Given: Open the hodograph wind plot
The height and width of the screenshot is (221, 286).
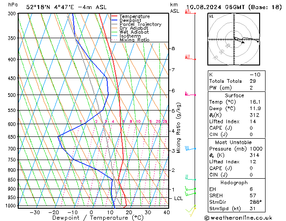Looking at the screenshot, I should (x=234, y=39).
